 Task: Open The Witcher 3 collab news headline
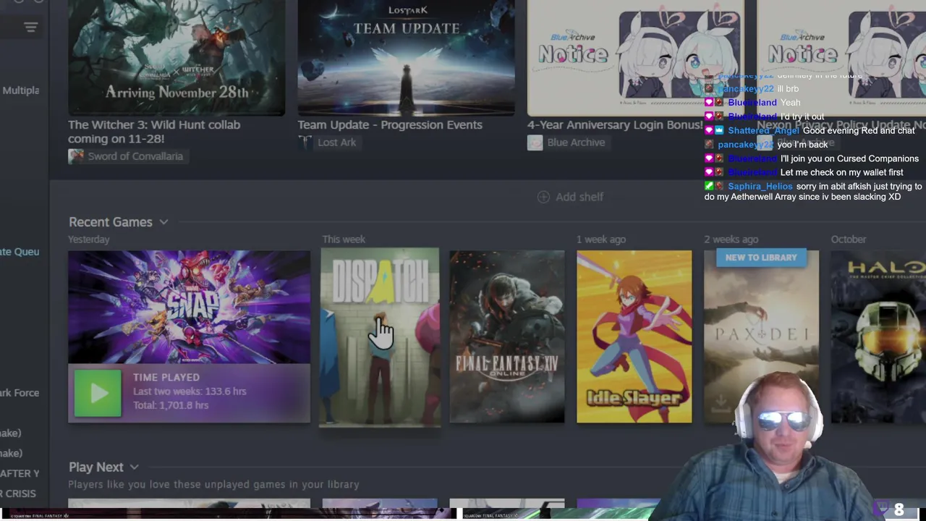pos(154,132)
